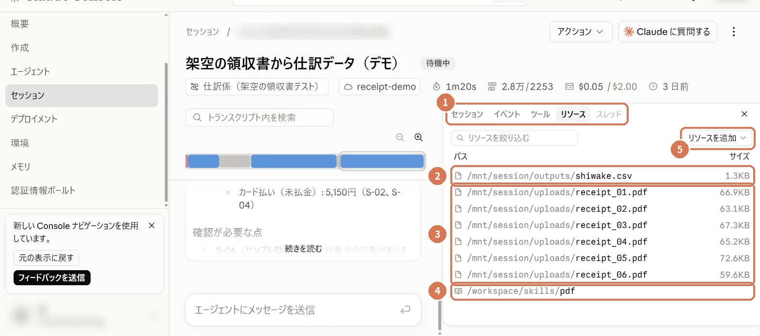This screenshot has height=336, width=760.
Task: Click the セッション breadcrumb link
Action: [202, 31]
